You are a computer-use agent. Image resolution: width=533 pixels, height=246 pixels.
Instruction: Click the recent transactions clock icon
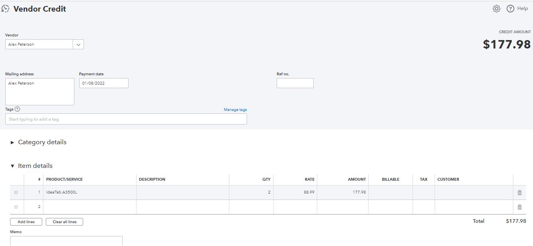coord(5,9)
